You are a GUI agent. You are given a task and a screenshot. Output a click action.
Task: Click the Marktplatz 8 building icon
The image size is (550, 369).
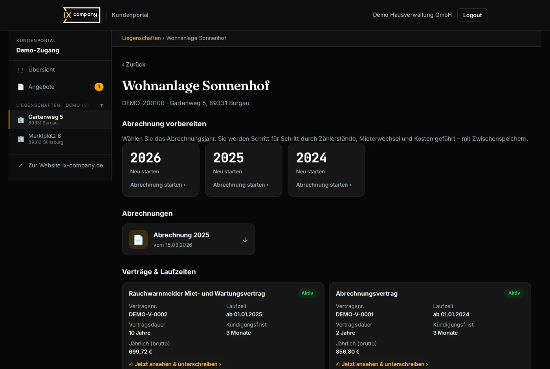pos(21,139)
